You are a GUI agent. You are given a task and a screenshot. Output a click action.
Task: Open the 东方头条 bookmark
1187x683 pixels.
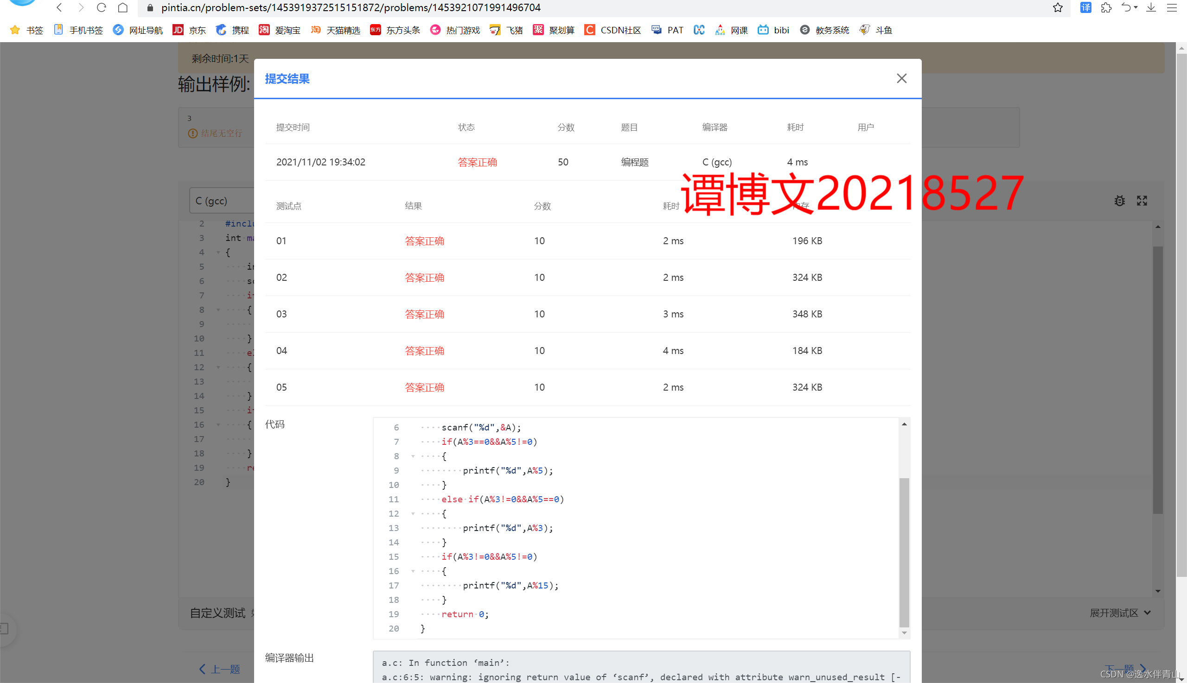[x=395, y=30]
